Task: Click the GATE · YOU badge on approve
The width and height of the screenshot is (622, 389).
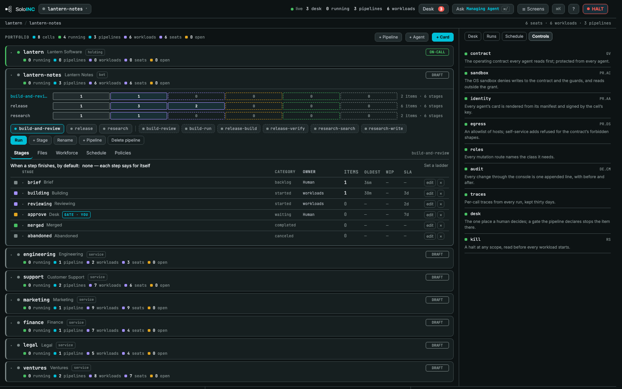Action: [x=76, y=215]
